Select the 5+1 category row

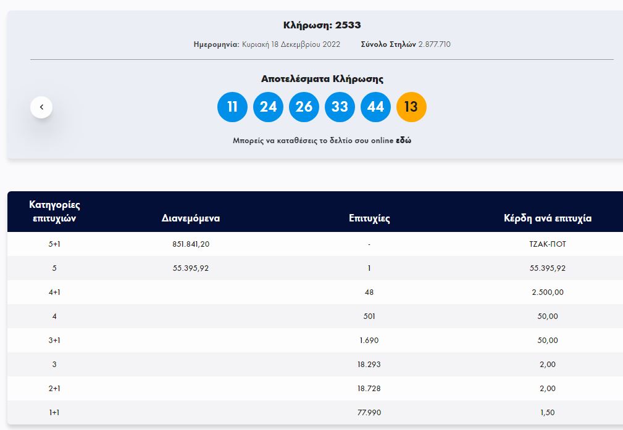(54, 244)
